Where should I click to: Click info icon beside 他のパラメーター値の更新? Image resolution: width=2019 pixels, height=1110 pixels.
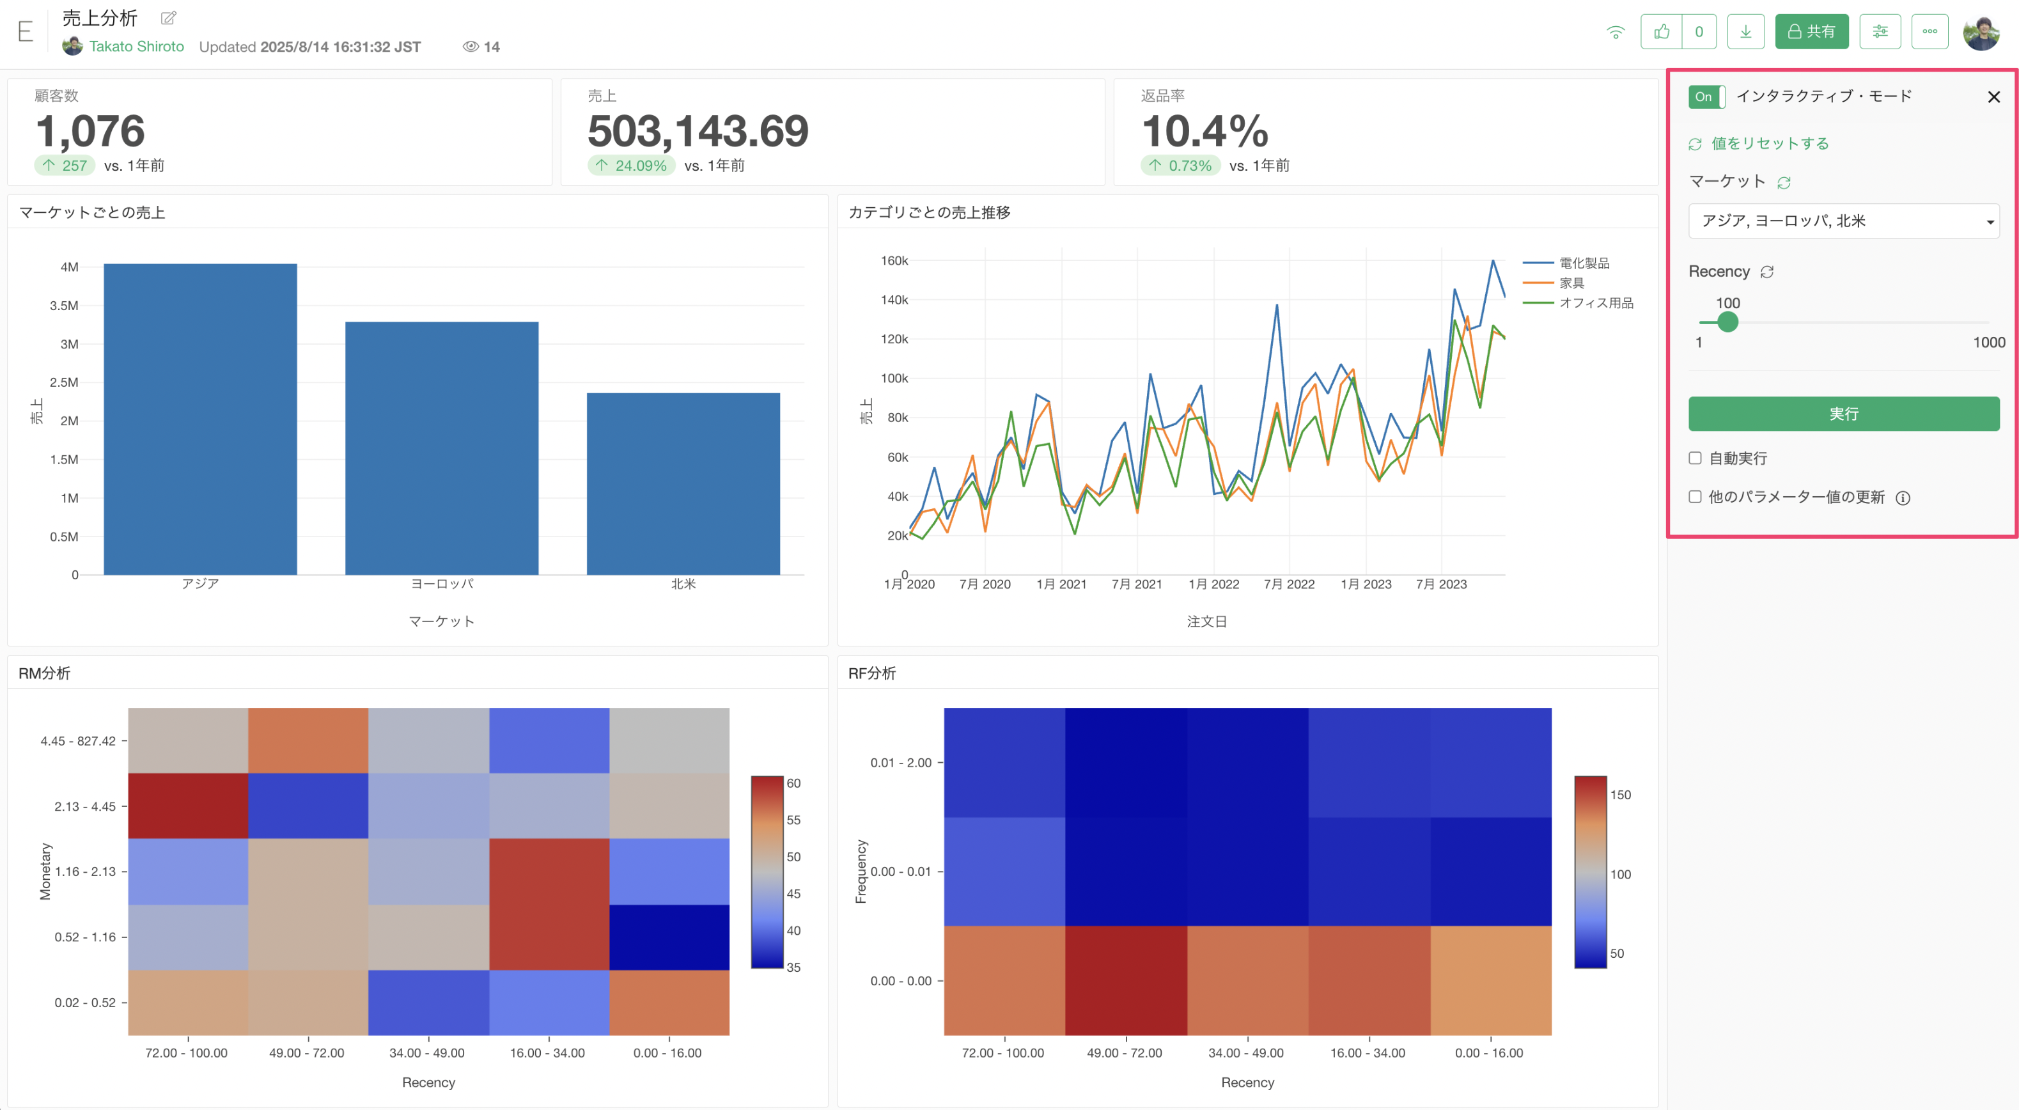(1902, 498)
